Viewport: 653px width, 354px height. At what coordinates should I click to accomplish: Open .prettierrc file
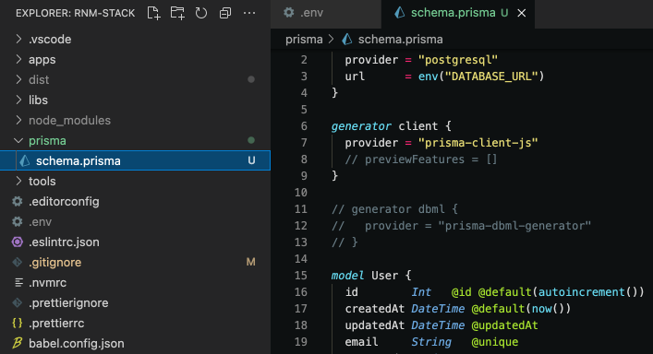(x=56, y=324)
